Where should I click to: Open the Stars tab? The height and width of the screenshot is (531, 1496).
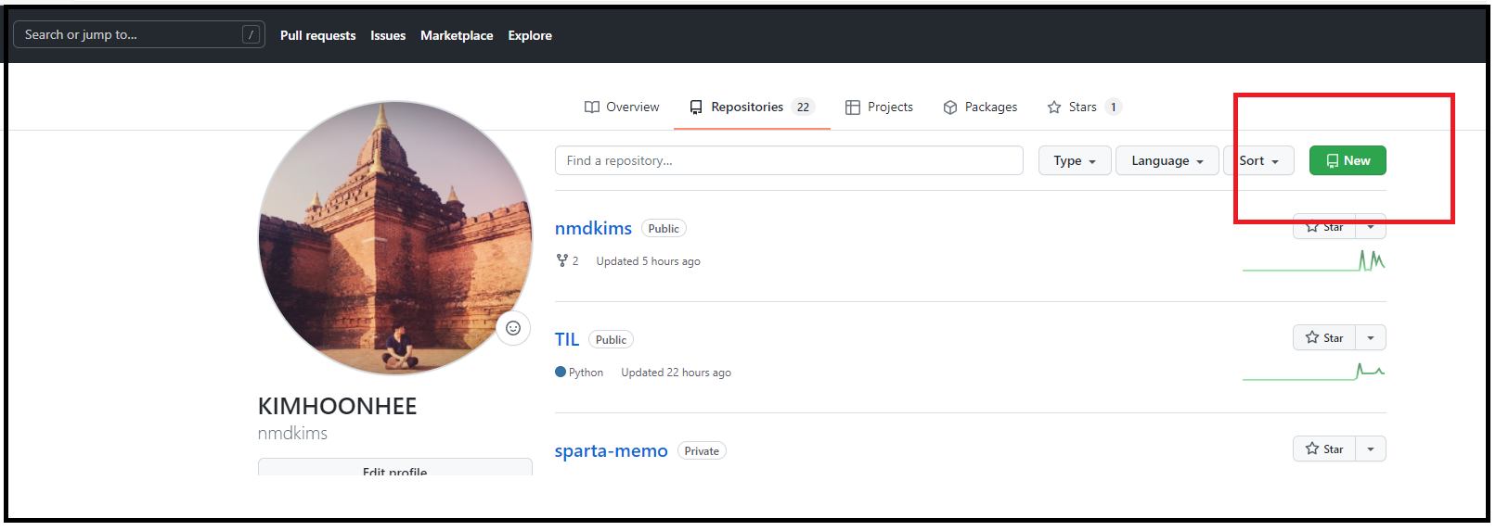tap(1084, 107)
